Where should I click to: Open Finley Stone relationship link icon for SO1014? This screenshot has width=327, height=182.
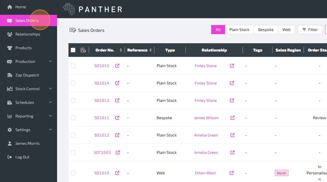coord(232,83)
